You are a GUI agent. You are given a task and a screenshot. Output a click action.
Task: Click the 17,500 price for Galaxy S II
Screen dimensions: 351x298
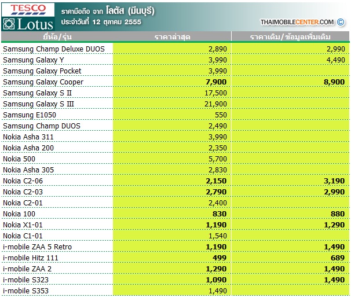coord(216,93)
